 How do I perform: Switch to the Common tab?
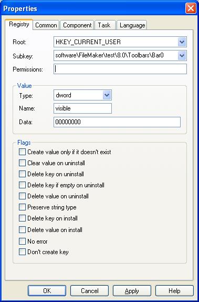pos(46,25)
